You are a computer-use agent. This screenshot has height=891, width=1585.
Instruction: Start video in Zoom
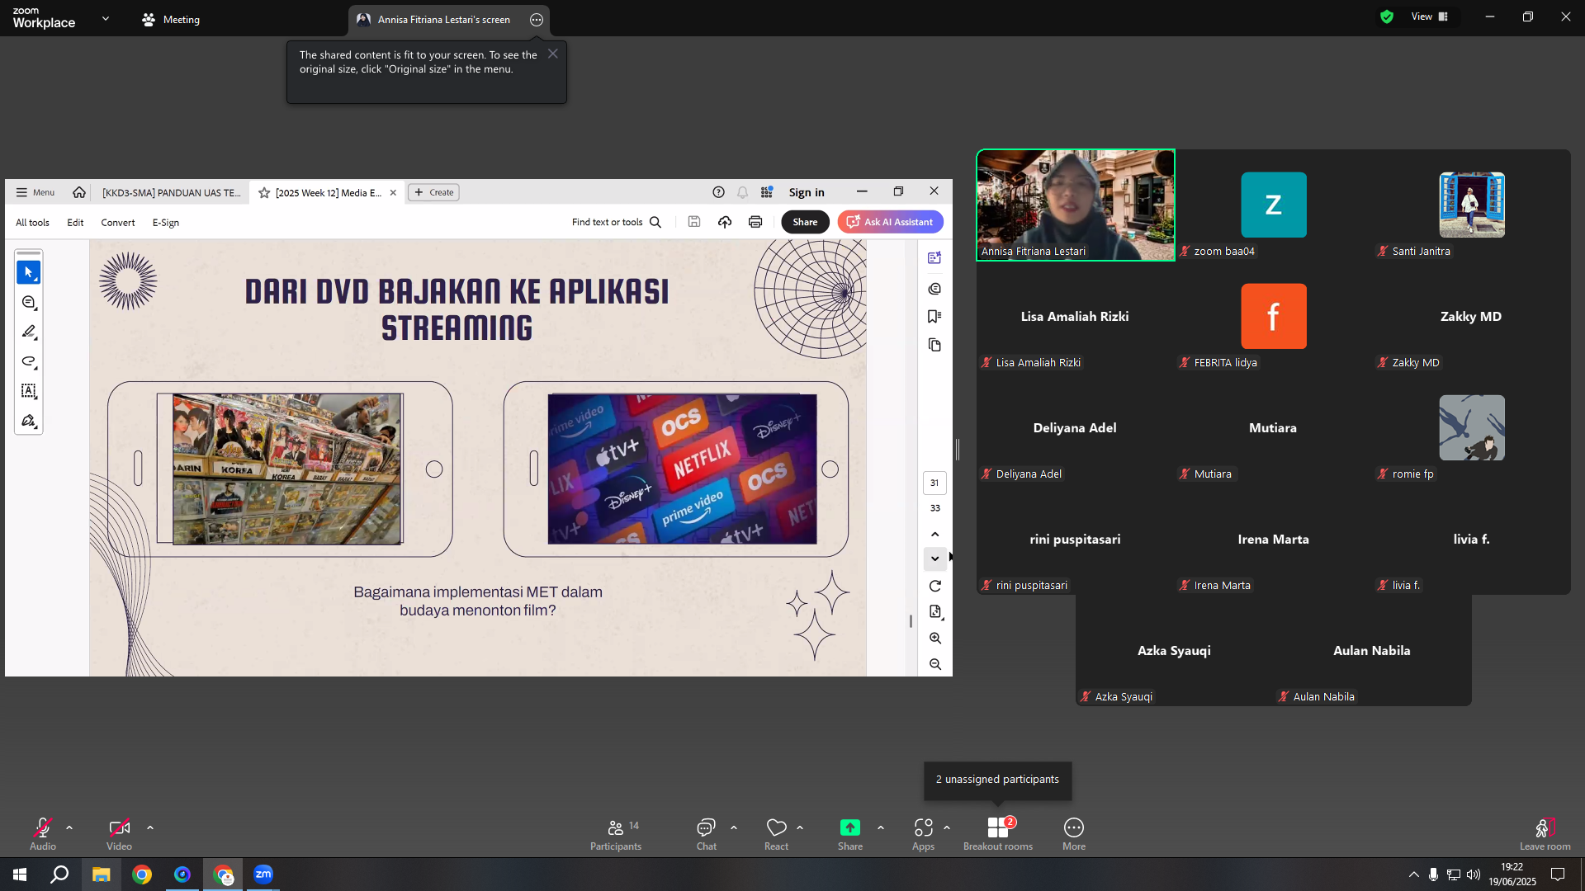tap(119, 834)
